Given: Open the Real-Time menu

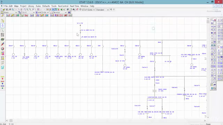Looking at the screenshot, I should coord(74,6).
